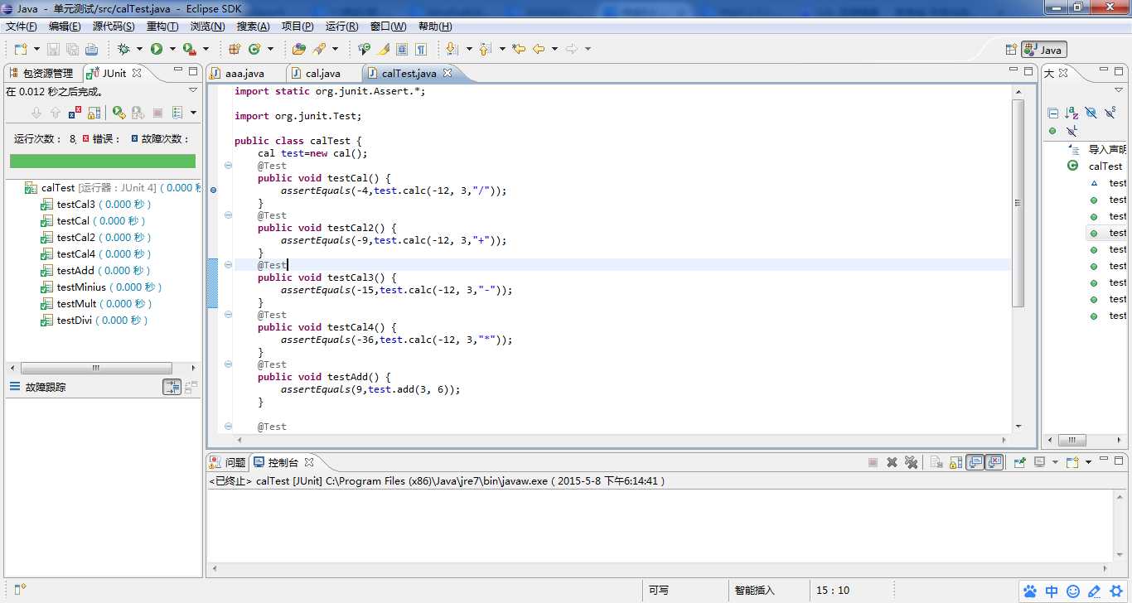Open dropdown arrow next to Debug icon

coord(139,49)
